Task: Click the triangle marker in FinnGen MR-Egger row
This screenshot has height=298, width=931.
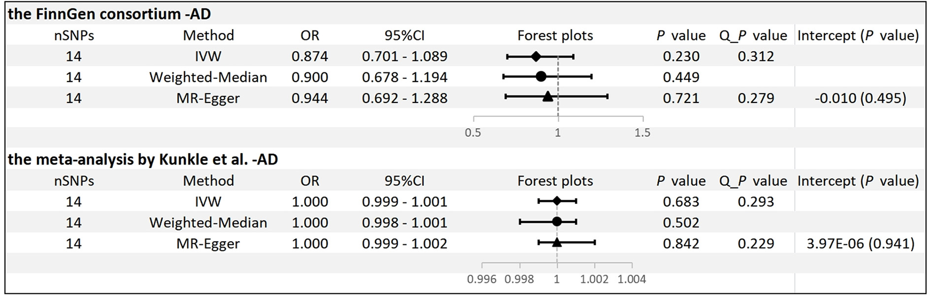Action: (x=547, y=96)
